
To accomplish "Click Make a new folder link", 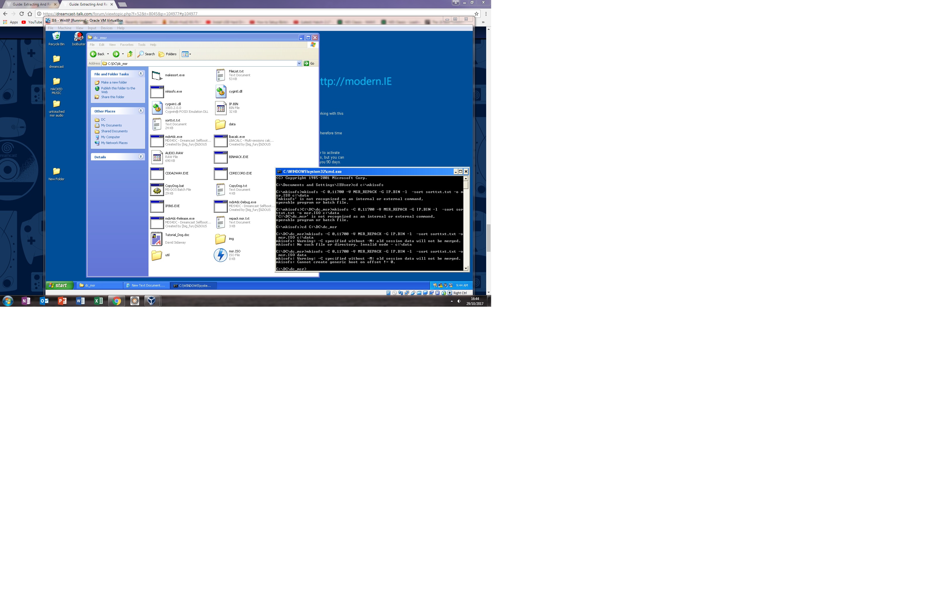I will pos(114,82).
